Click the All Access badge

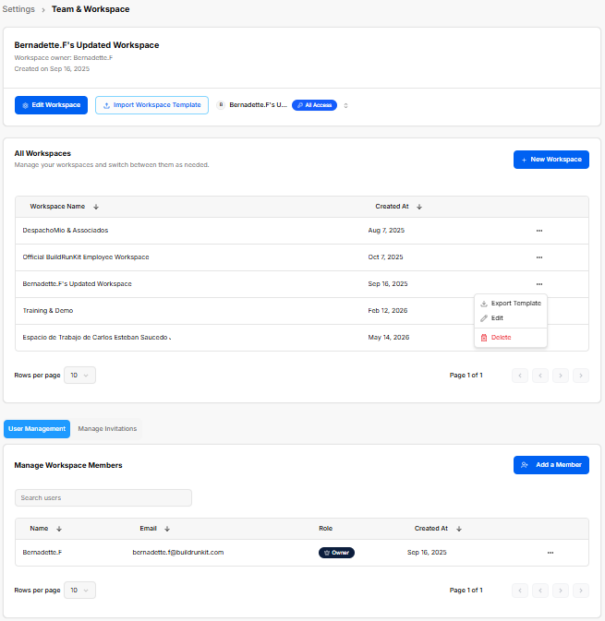(314, 105)
